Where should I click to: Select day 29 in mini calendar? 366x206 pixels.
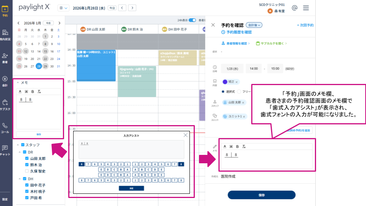coord(45,66)
